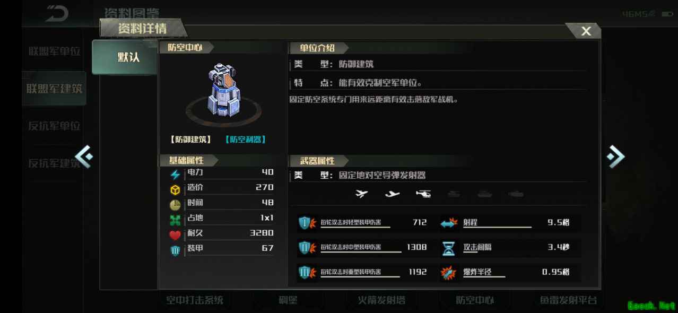Click the back arrow icon at top left
This screenshot has height=313, width=678.
(x=56, y=13)
